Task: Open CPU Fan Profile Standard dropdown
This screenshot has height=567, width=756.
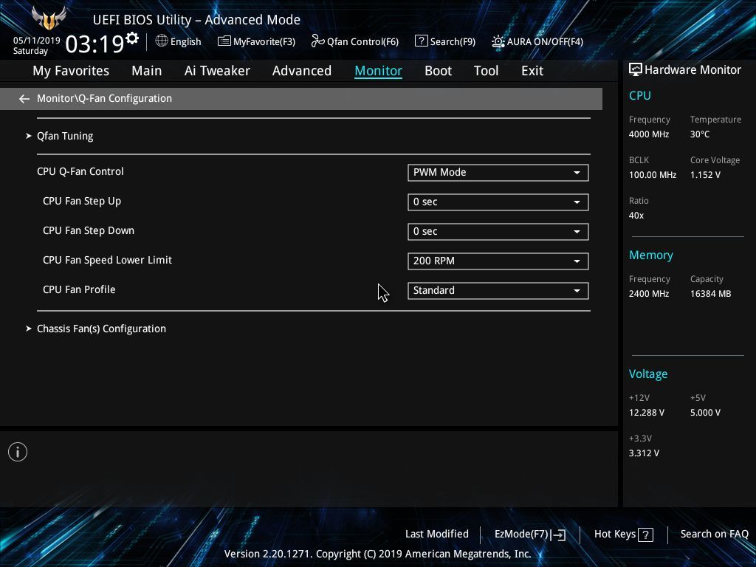Action: pos(498,290)
